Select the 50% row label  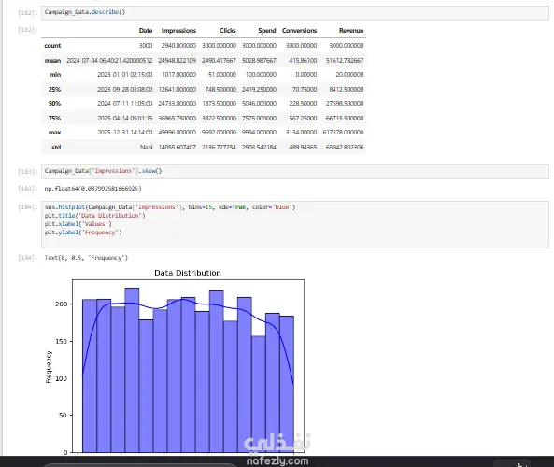(55, 104)
